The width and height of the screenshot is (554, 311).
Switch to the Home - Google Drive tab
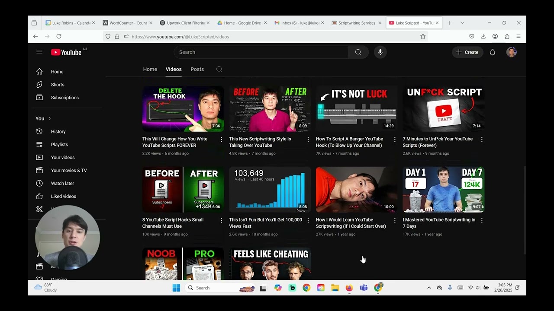coord(242,23)
